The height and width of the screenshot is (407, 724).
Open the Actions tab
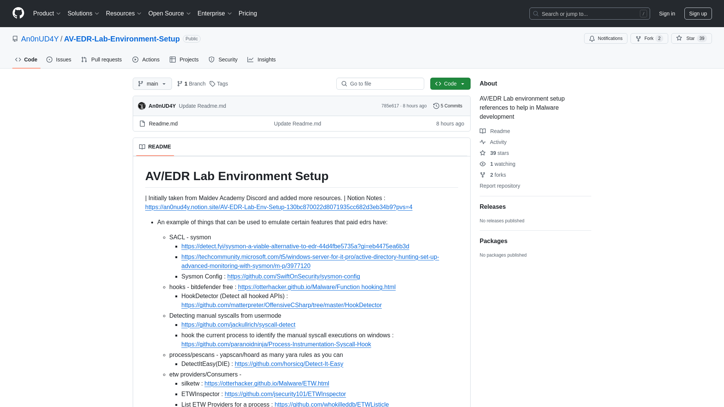tap(146, 60)
